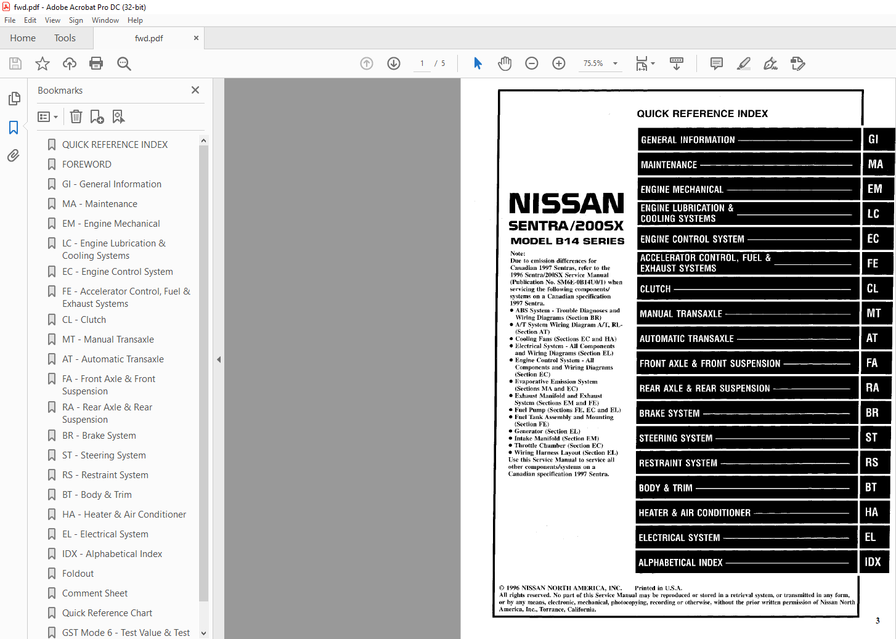This screenshot has height=639, width=896.
Task: Activate the Selection arrow tool
Action: tap(478, 63)
